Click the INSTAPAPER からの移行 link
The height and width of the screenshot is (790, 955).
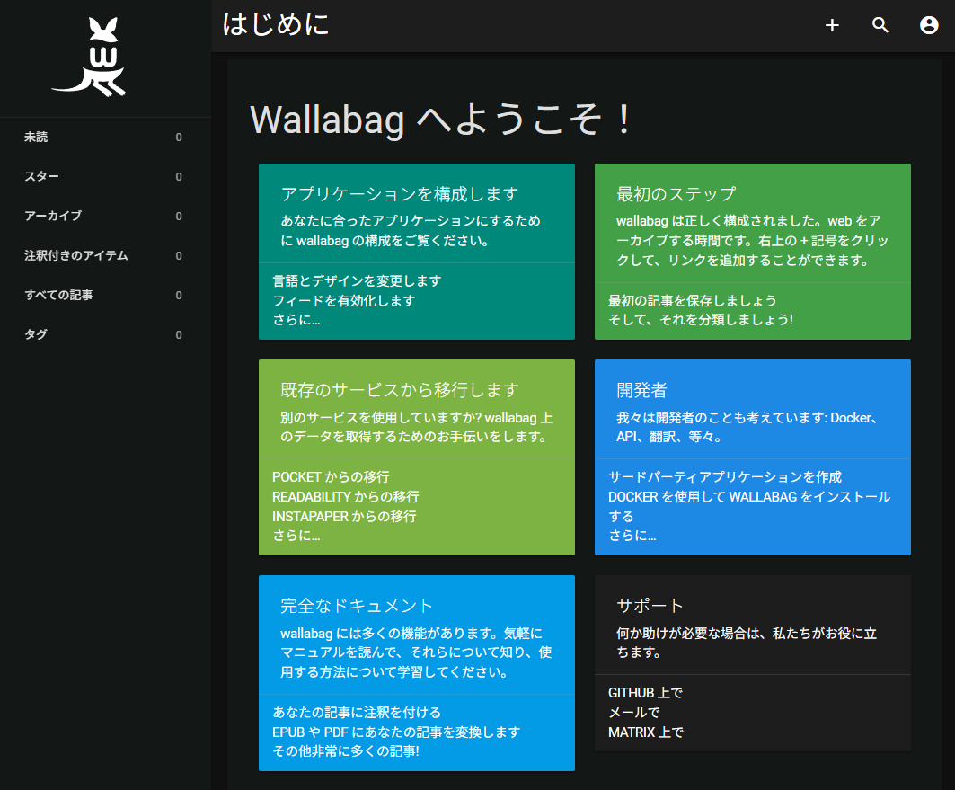pyautogui.click(x=344, y=516)
